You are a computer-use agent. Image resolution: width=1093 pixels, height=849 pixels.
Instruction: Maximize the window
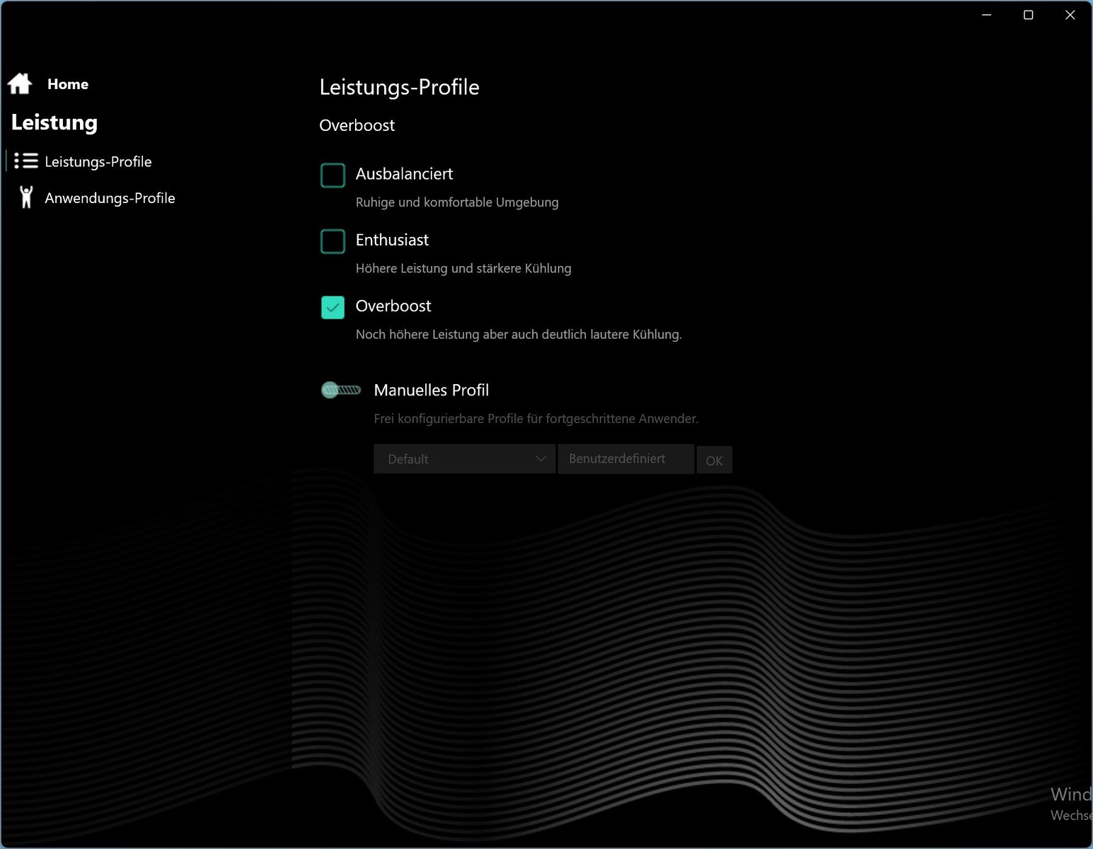pos(1029,15)
